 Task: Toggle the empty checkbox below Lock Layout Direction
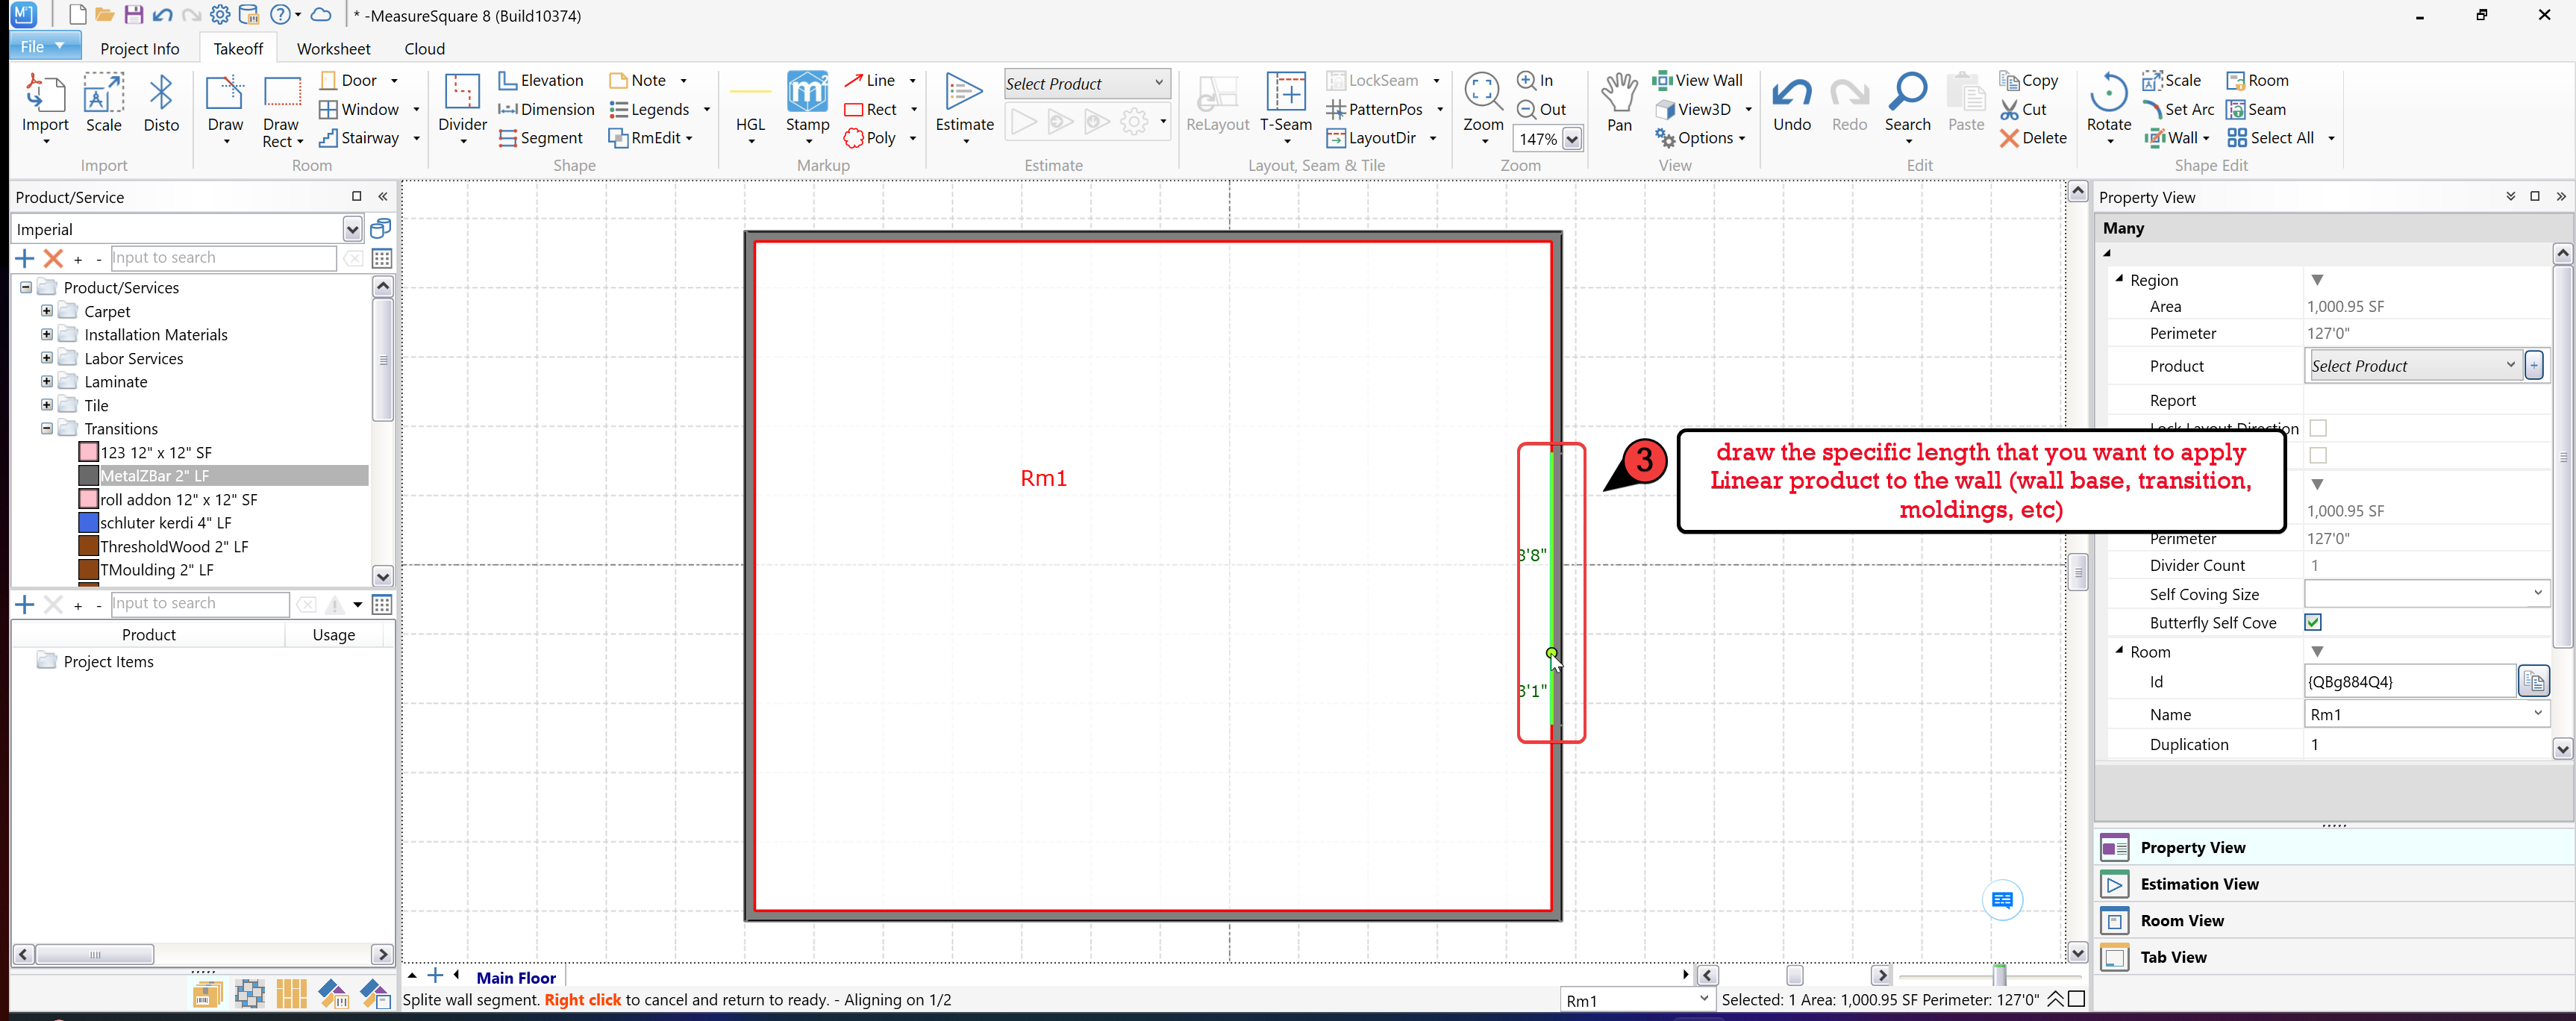point(2318,455)
